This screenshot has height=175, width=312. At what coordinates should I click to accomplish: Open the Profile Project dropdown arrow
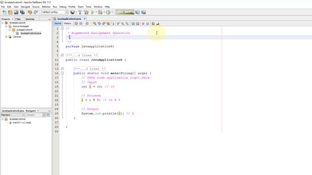click(x=112, y=12)
